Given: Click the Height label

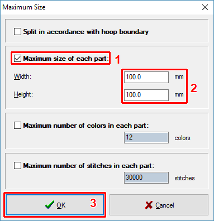Looking at the screenshot, I should (x=23, y=94).
